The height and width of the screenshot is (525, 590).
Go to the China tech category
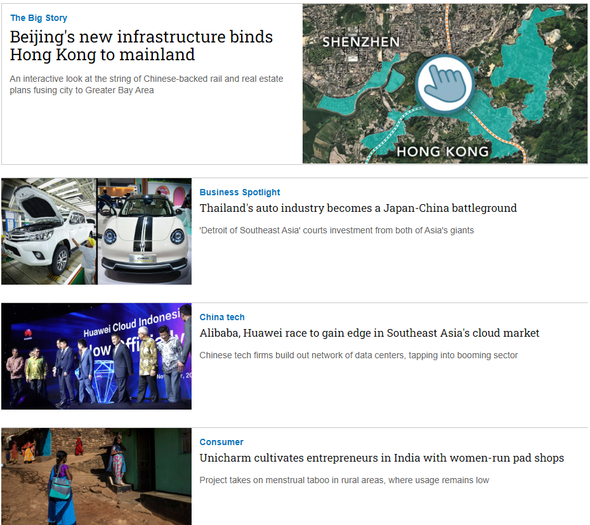point(222,317)
